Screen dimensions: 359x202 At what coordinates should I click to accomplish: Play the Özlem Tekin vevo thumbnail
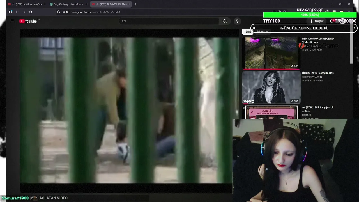pyautogui.click(x=271, y=87)
